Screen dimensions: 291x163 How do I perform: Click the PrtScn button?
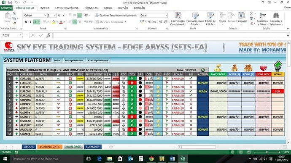tap(57, 60)
